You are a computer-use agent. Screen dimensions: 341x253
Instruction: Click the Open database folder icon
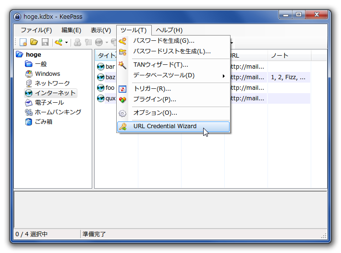tap(34, 42)
